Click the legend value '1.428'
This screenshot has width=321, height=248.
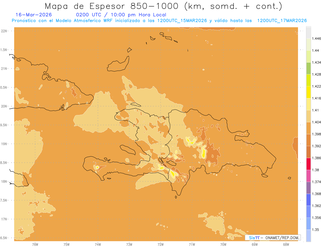(316, 74)
